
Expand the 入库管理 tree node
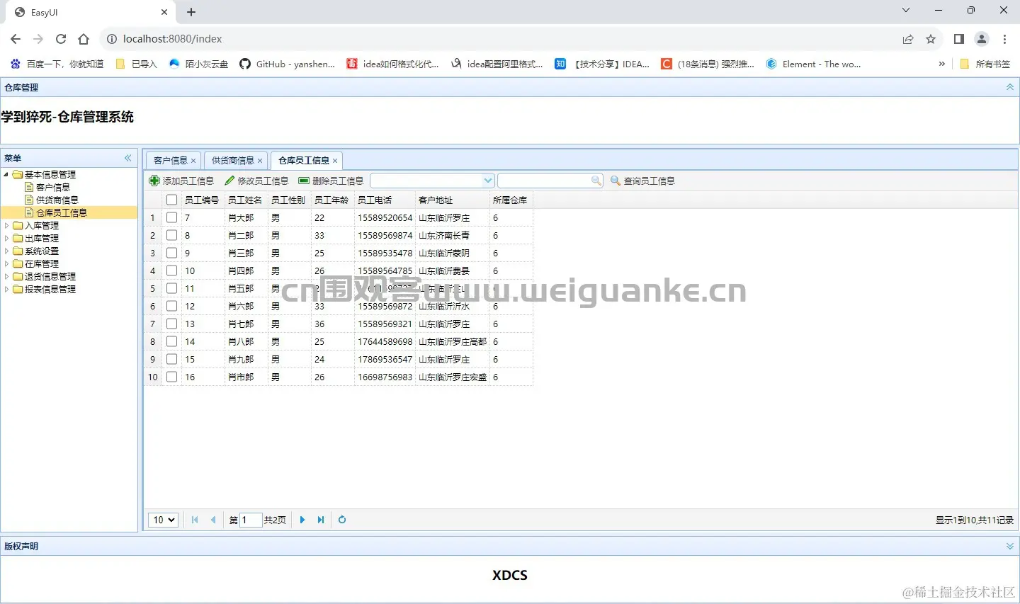[x=6, y=225]
